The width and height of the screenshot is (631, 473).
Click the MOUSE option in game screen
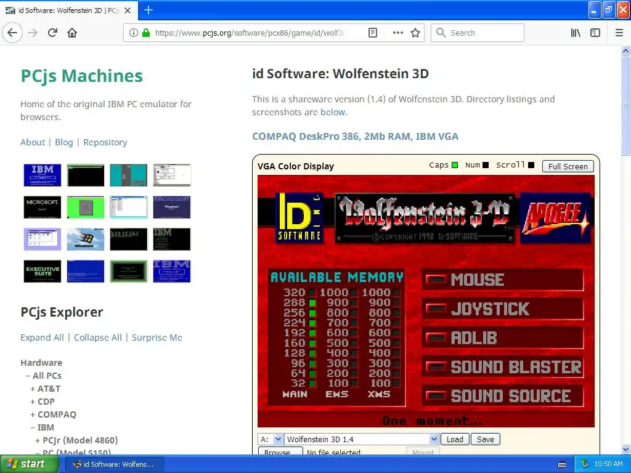point(503,280)
